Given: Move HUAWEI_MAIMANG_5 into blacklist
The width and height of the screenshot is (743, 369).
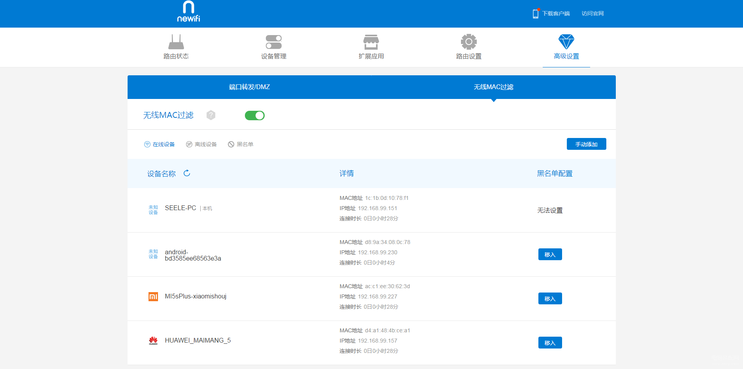Looking at the screenshot, I should click(x=550, y=343).
